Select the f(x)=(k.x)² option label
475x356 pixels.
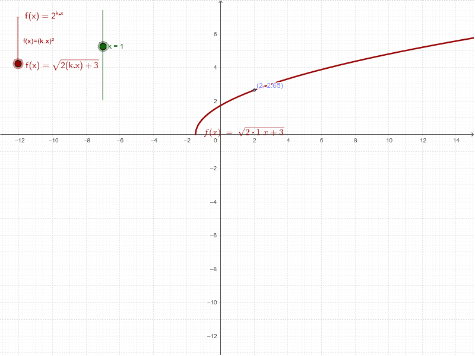coord(39,41)
